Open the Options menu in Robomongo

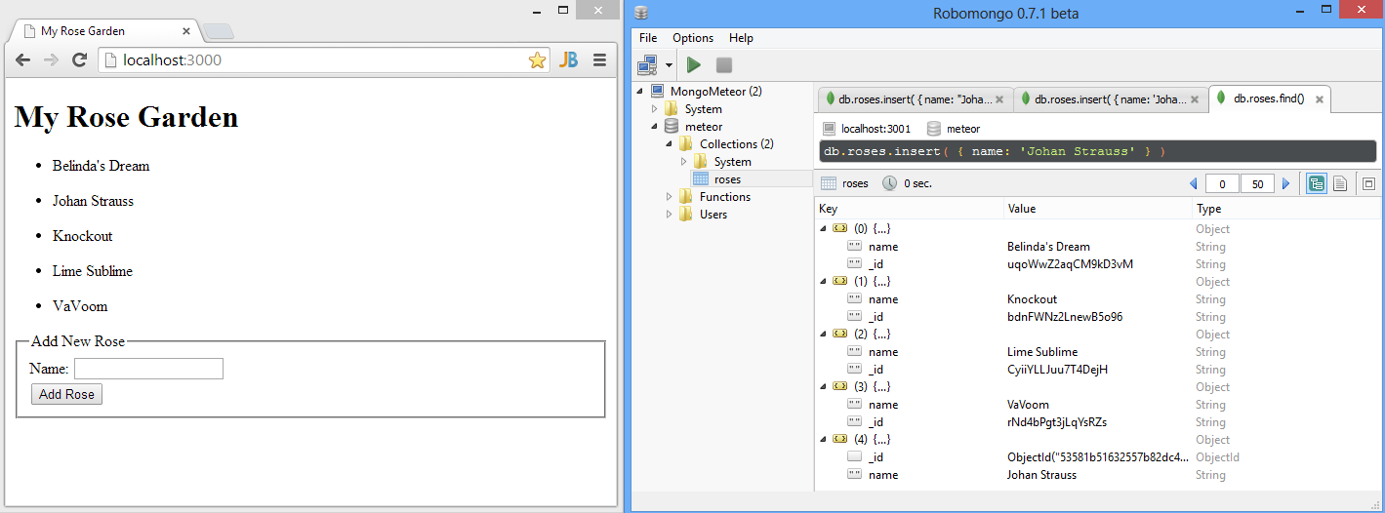[x=692, y=38]
